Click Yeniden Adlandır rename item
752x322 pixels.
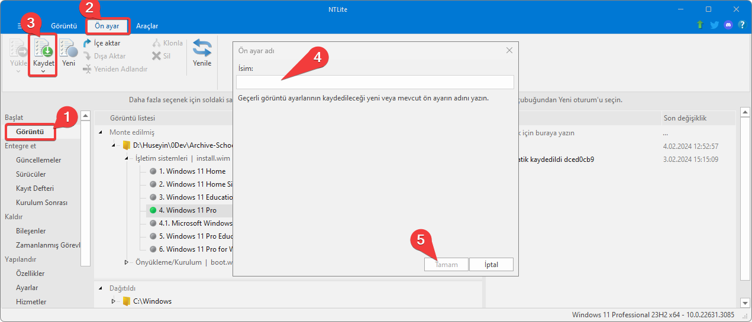(115, 69)
